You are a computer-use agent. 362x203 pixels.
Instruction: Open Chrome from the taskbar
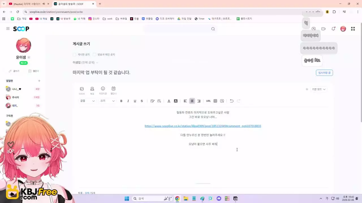pyautogui.click(x=177, y=198)
